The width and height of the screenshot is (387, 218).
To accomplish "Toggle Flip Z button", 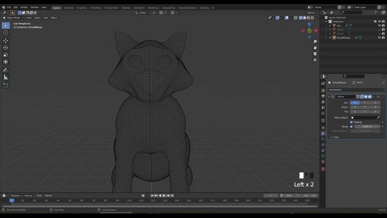I will coord(375,111).
